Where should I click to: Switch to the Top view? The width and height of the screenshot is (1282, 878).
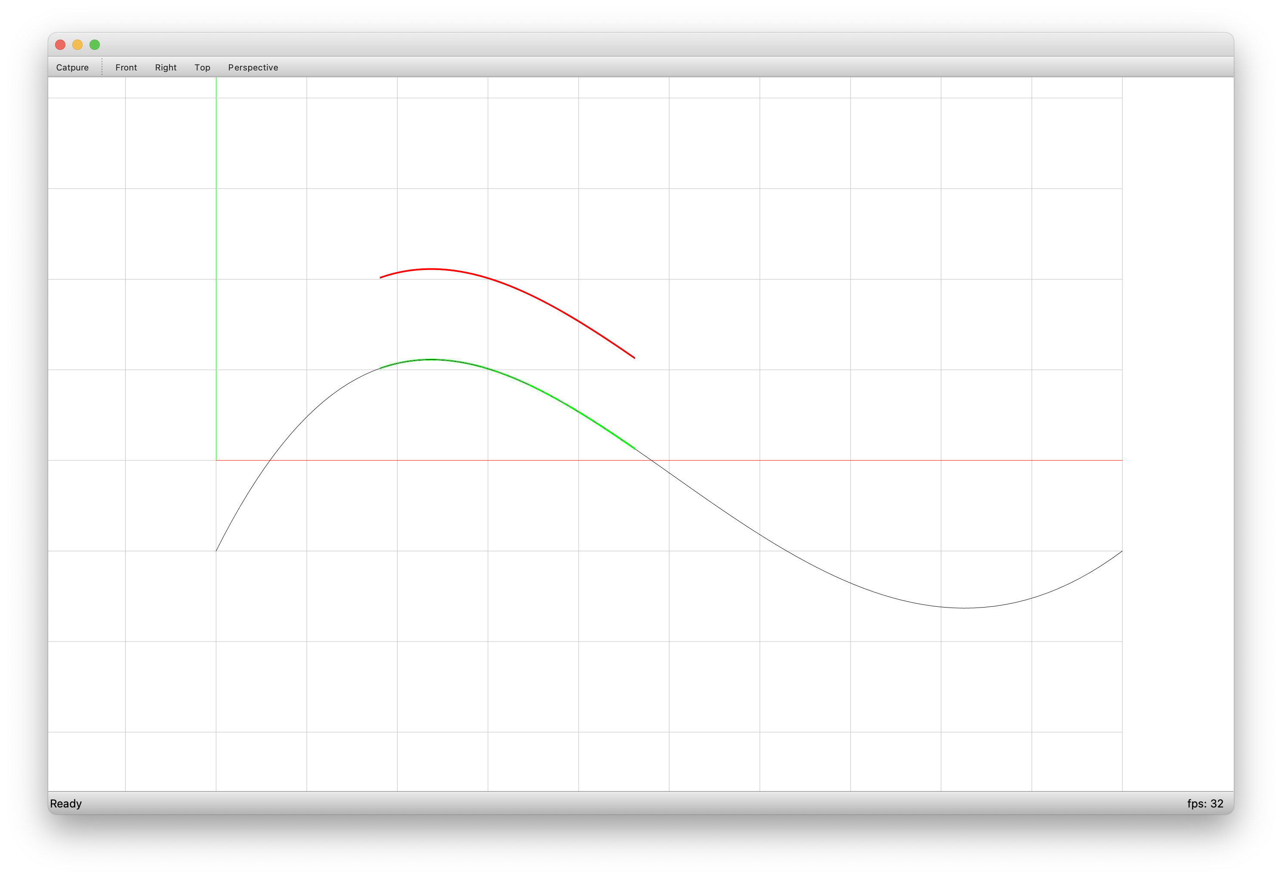tap(202, 67)
